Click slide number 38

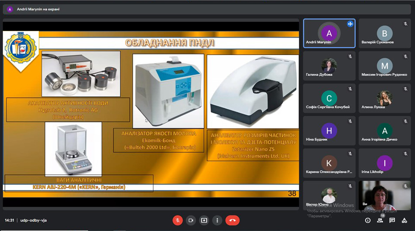(x=292, y=193)
